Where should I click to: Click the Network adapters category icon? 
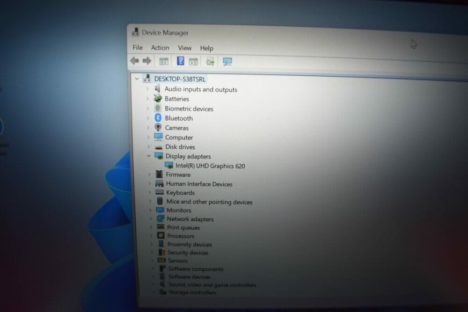(x=160, y=218)
